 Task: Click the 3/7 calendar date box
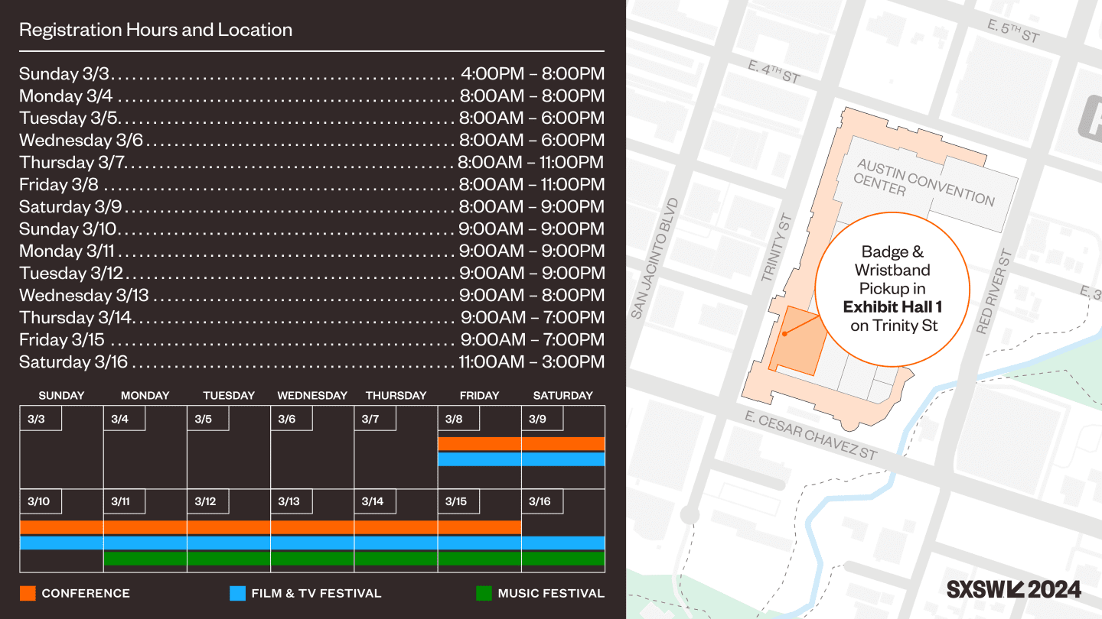(375, 418)
